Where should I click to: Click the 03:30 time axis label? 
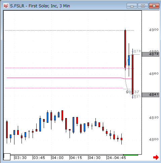(21, 158)
